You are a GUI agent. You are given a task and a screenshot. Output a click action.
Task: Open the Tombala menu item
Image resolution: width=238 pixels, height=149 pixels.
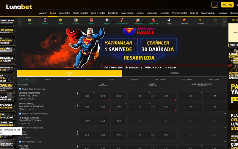(x=165, y=13)
